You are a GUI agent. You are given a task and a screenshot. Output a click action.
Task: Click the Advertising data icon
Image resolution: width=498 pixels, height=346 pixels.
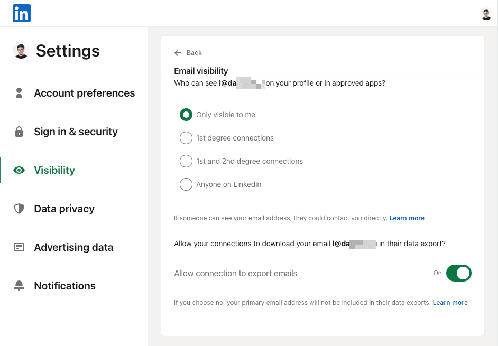(x=19, y=247)
